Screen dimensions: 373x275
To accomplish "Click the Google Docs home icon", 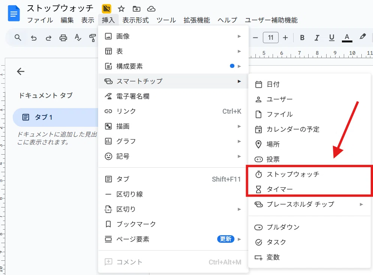I will click(13, 14).
